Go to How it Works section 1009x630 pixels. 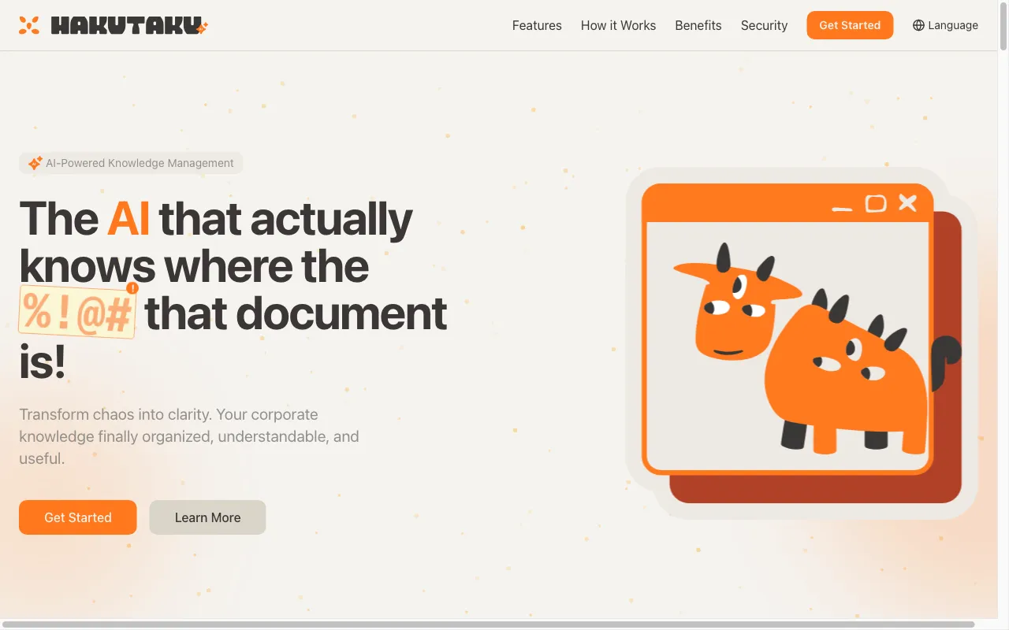[x=618, y=25]
